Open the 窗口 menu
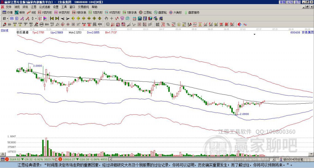The height and width of the screenshot is (168, 314). pos(72,7)
